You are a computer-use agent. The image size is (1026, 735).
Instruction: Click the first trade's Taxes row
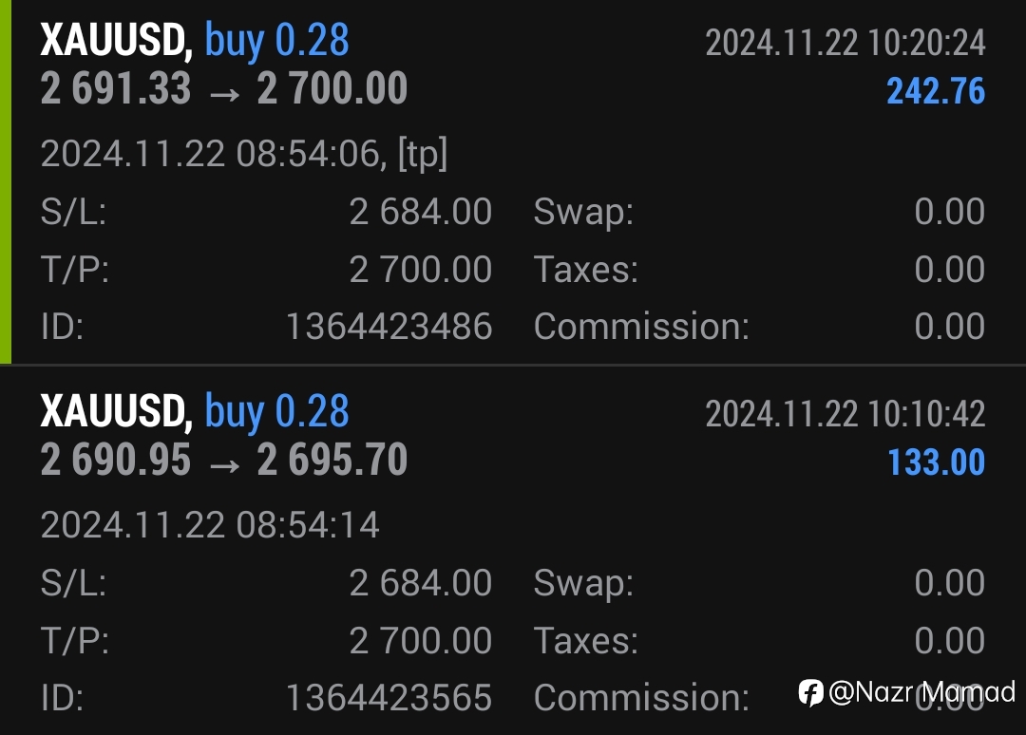click(x=759, y=270)
